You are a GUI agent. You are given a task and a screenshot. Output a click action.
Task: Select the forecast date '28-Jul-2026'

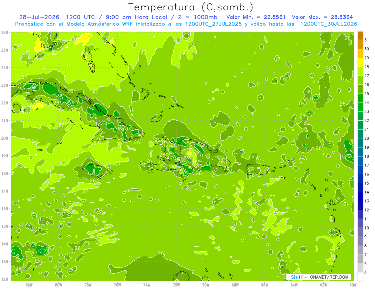(39, 17)
